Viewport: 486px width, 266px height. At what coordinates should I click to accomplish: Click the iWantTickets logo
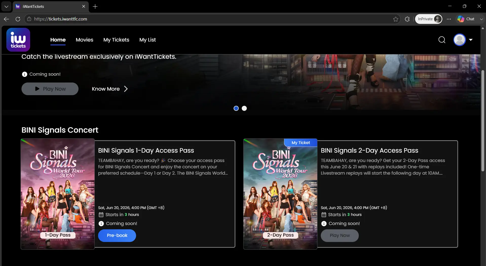(18, 40)
